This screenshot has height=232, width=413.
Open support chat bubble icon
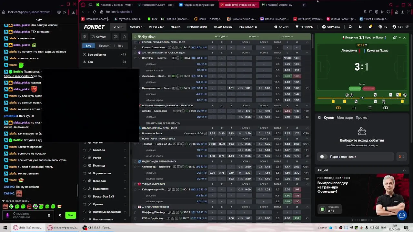tap(402, 215)
